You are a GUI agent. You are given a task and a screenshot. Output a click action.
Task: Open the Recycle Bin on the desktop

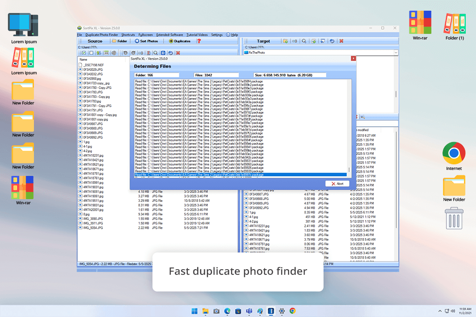click(454, 218)
